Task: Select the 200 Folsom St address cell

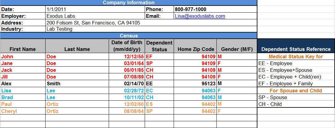Action: point(151,23)
